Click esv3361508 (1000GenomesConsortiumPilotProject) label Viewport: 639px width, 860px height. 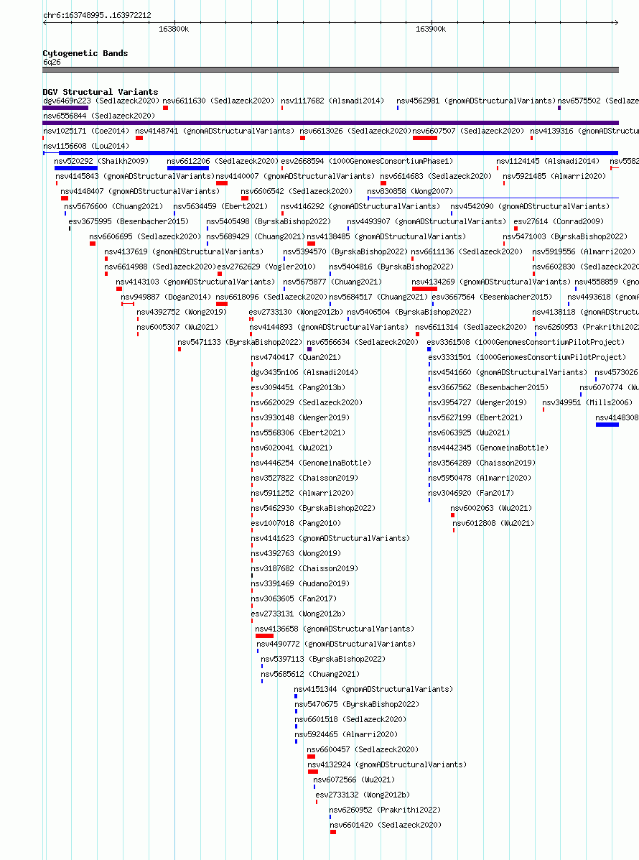[526, 342]
